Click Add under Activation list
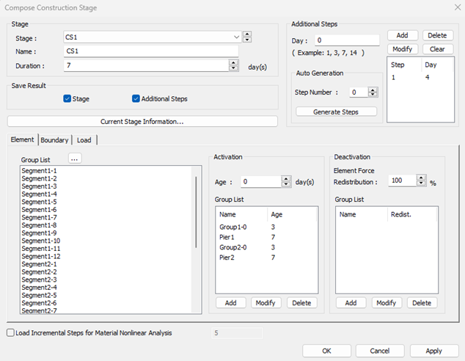Screen dimensions: 465x361 pyautogui.click(x=231, y=303)
